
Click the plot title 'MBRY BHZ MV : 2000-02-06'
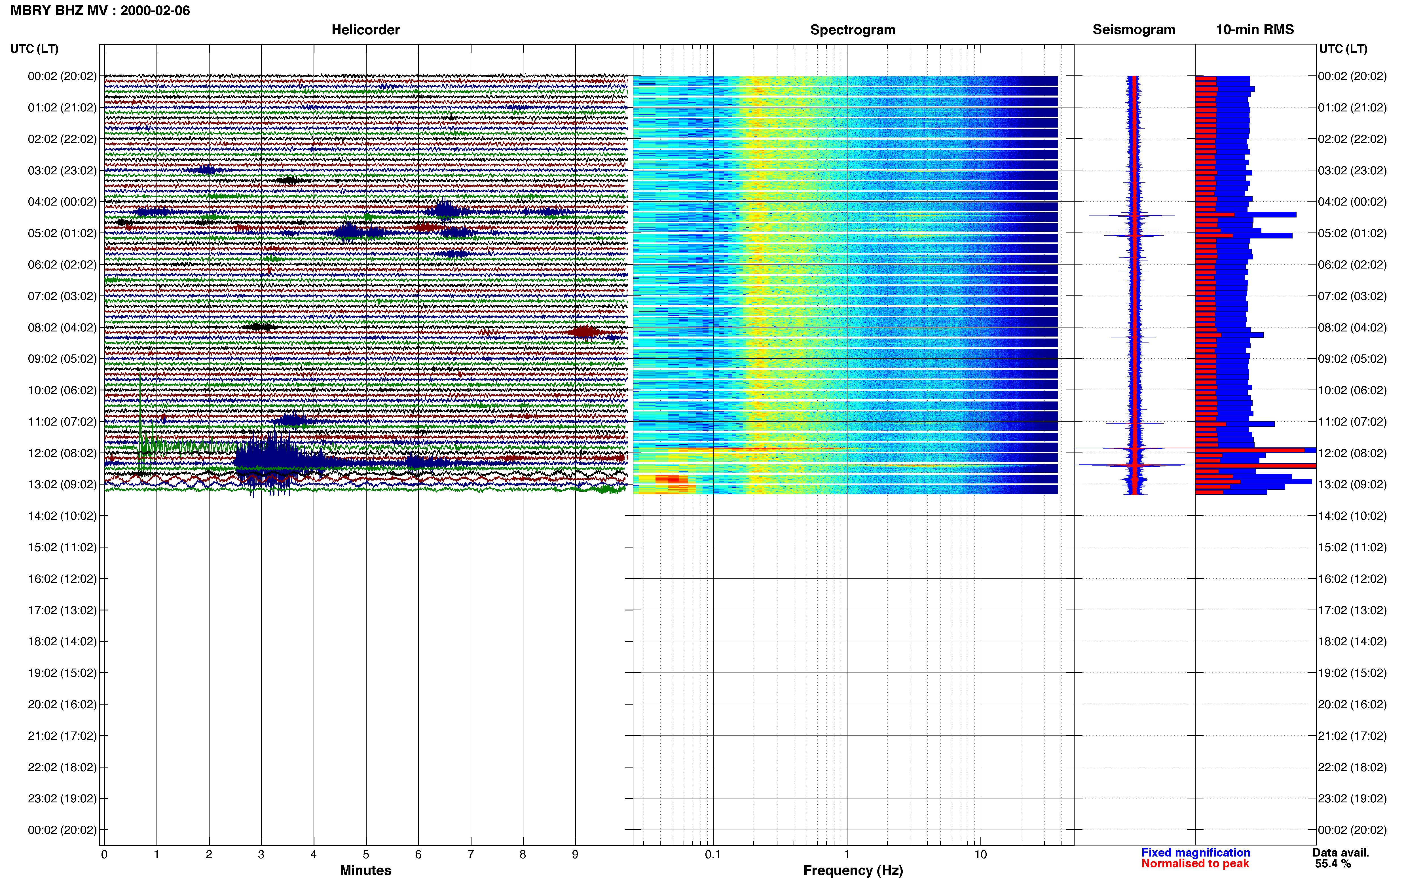100,10
